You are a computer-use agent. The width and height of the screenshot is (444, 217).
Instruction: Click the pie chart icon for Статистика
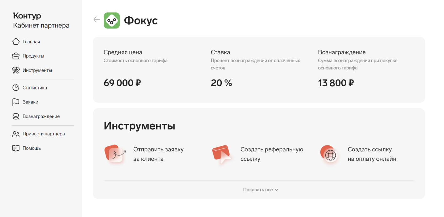coord(16,88)
